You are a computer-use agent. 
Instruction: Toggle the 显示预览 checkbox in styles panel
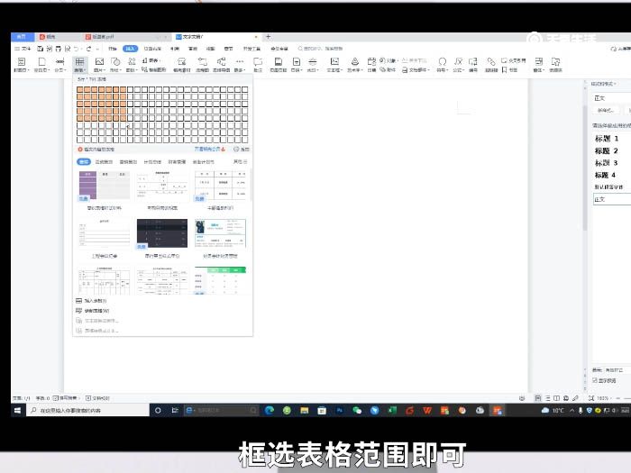point(595,380)
